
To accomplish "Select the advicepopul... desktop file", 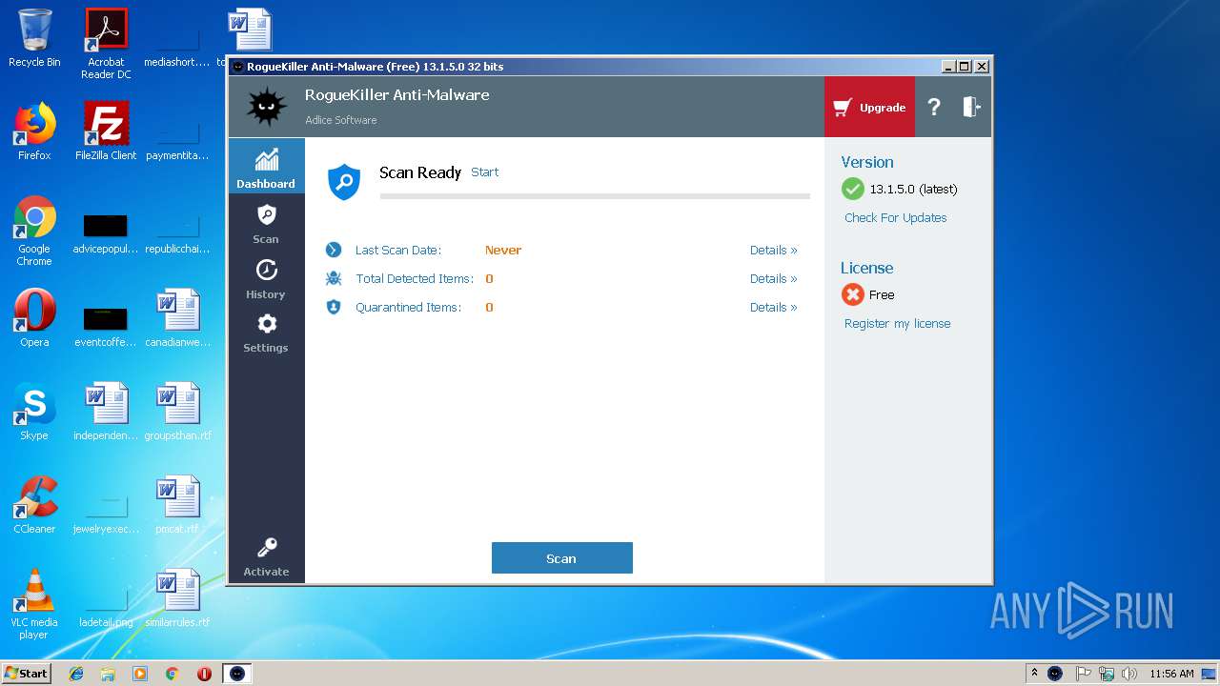I will click(106, 236).
